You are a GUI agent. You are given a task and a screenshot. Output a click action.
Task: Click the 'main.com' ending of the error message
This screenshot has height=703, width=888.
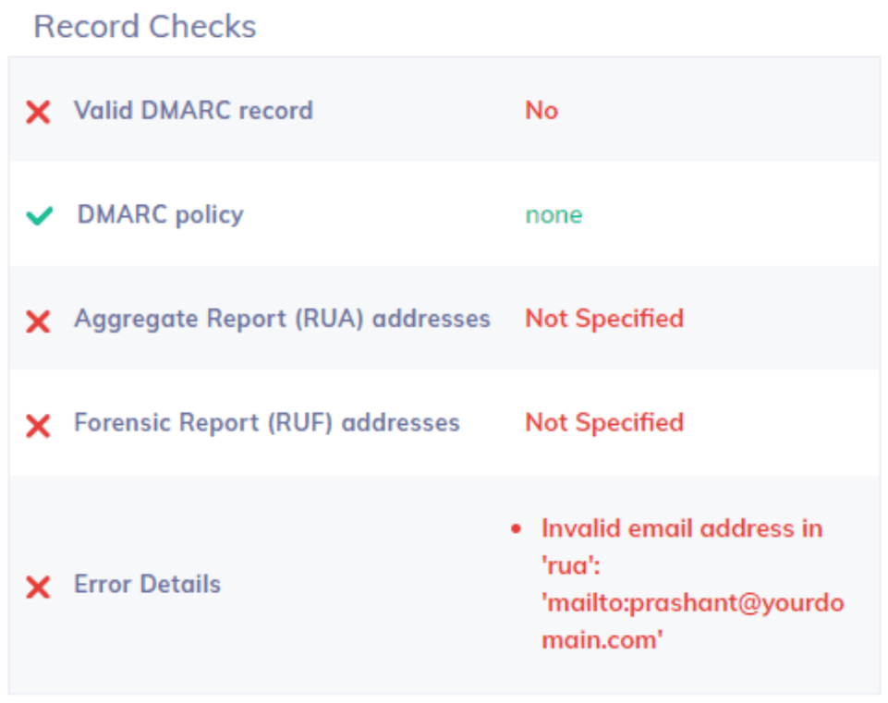[602, 640]
